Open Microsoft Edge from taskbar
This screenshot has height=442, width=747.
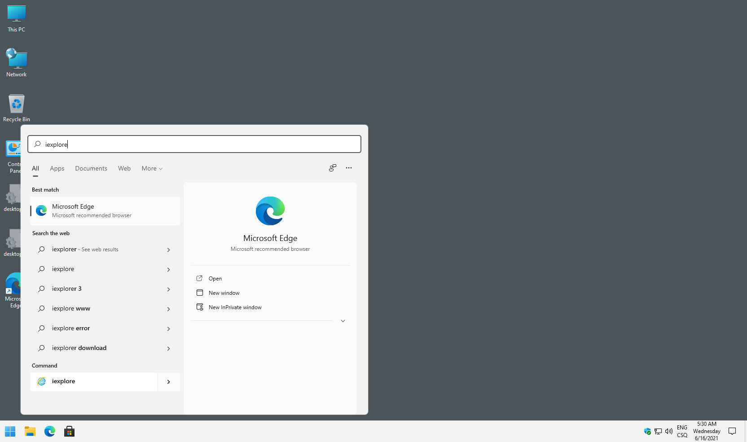coord(49,431)
